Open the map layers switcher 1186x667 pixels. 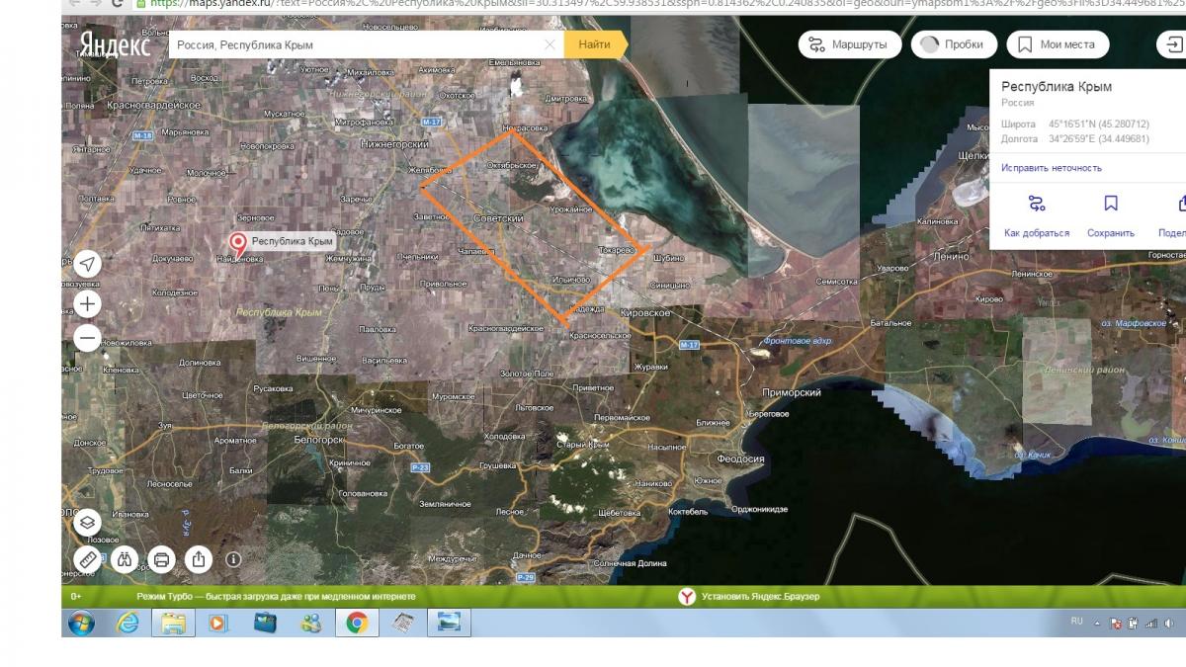pyautogui.click(x=88, y=522)
